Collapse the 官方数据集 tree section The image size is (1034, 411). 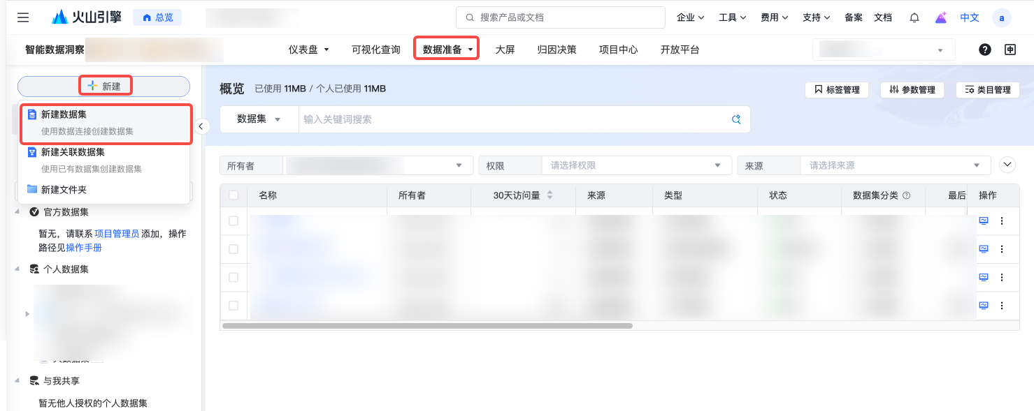[17, 211]
